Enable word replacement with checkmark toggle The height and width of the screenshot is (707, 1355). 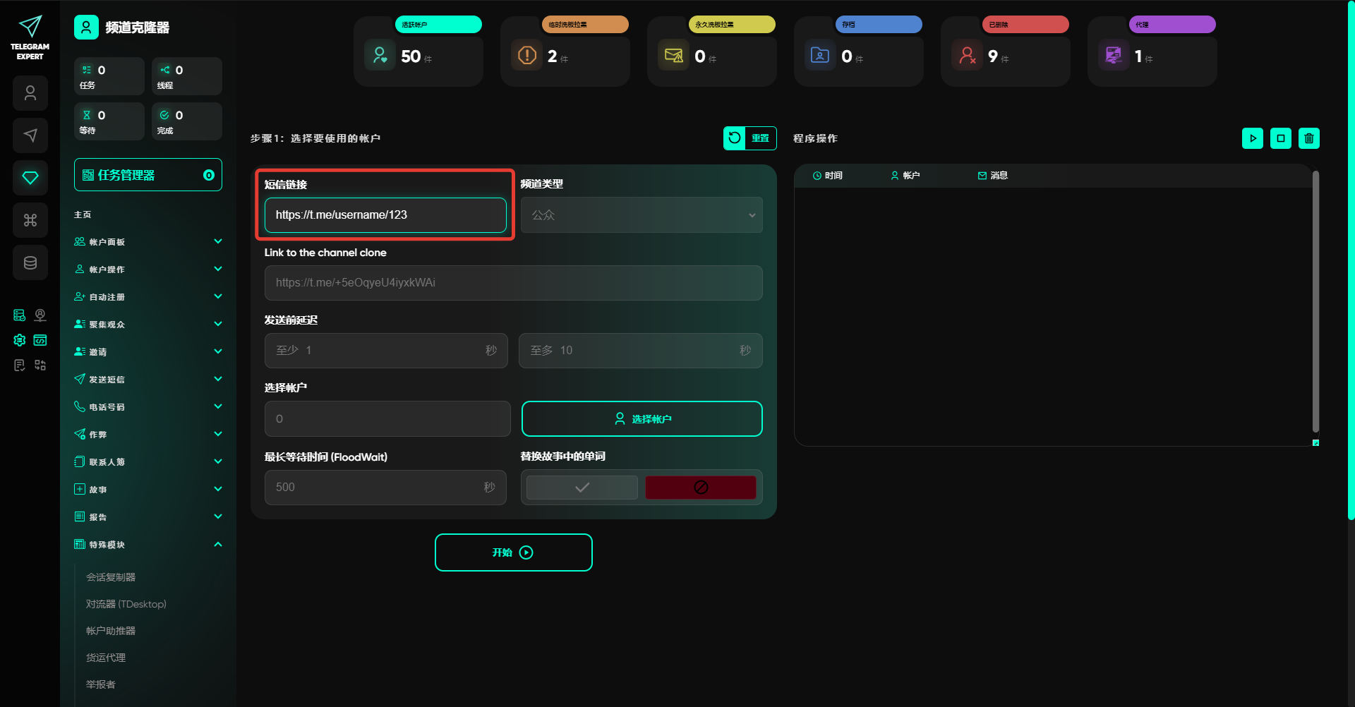[582, 488]
